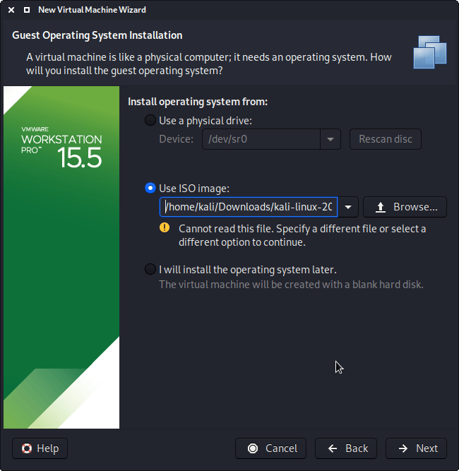The height and width of the screenshot is (471, 459).
Task: Click the Guest Operating System Installation heading
Action: pos(97,35)
